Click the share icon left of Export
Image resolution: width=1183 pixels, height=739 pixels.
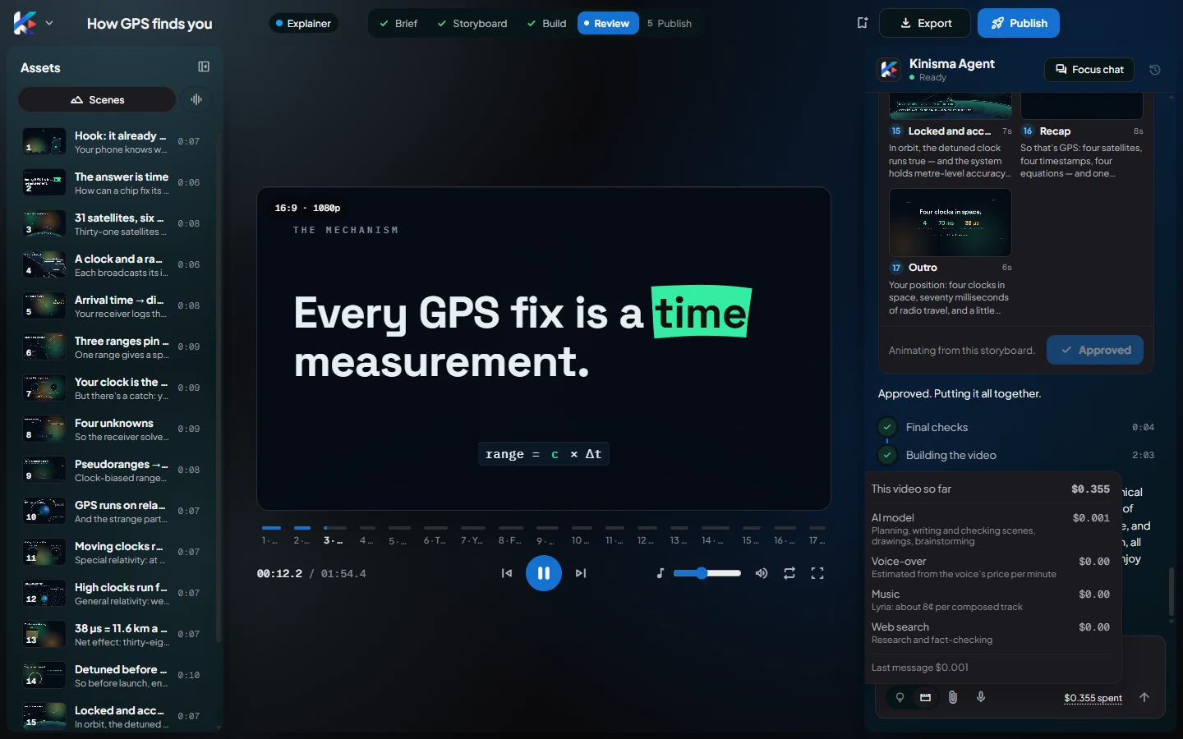[862, 23]
